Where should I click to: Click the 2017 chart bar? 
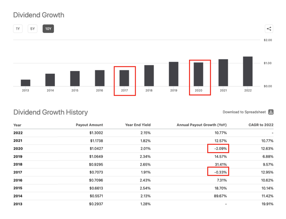click(x=124, y=78)
